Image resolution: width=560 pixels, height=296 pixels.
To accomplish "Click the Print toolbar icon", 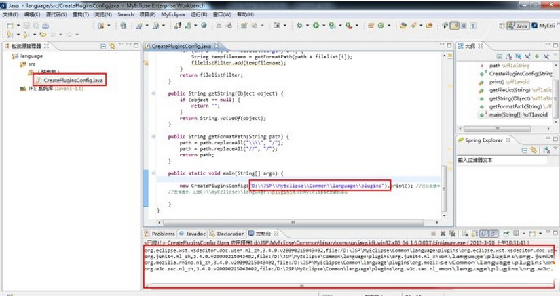I will point(45,26).
